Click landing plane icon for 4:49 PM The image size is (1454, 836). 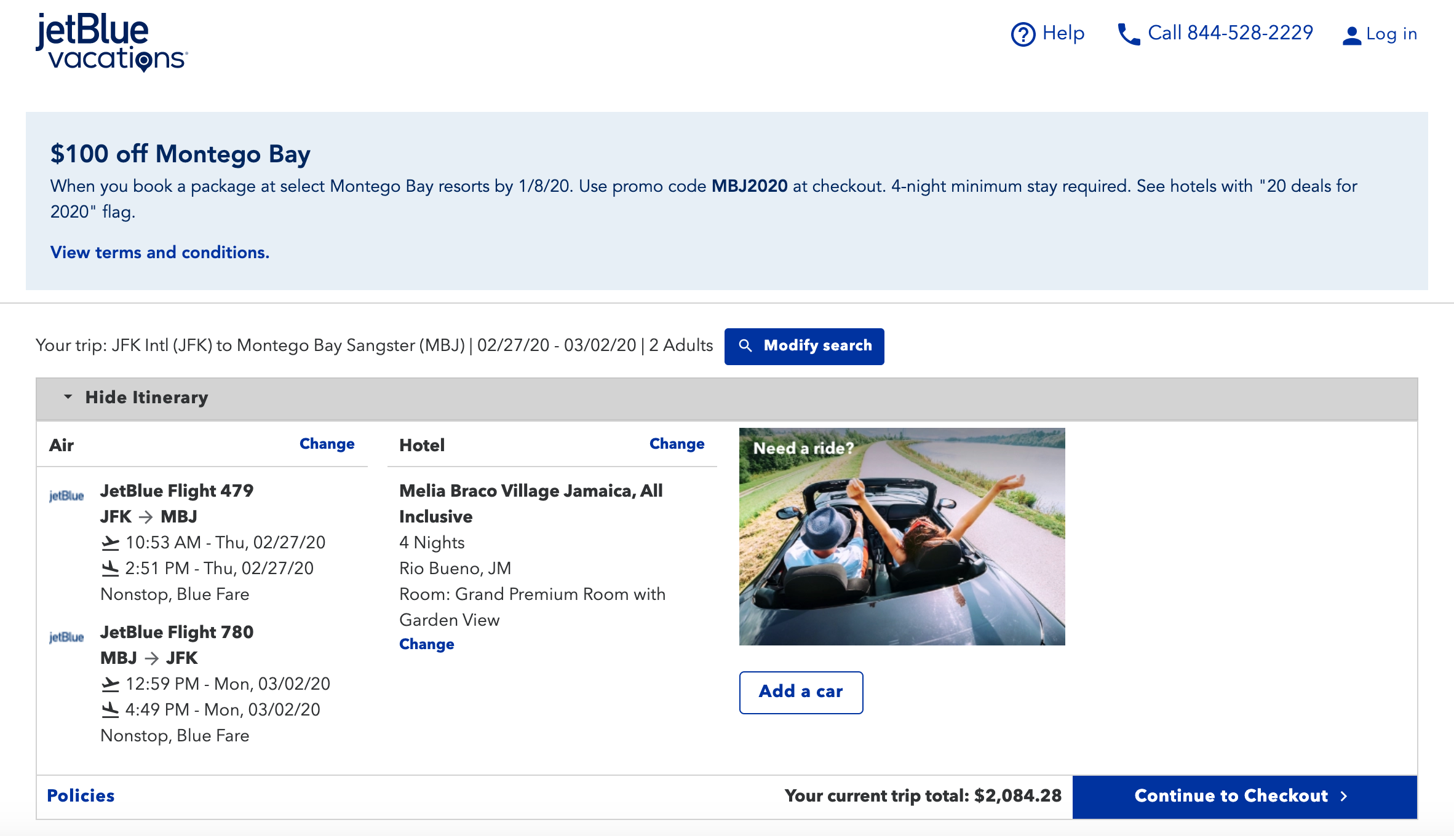pyautogui.click(x=110, y=709)
